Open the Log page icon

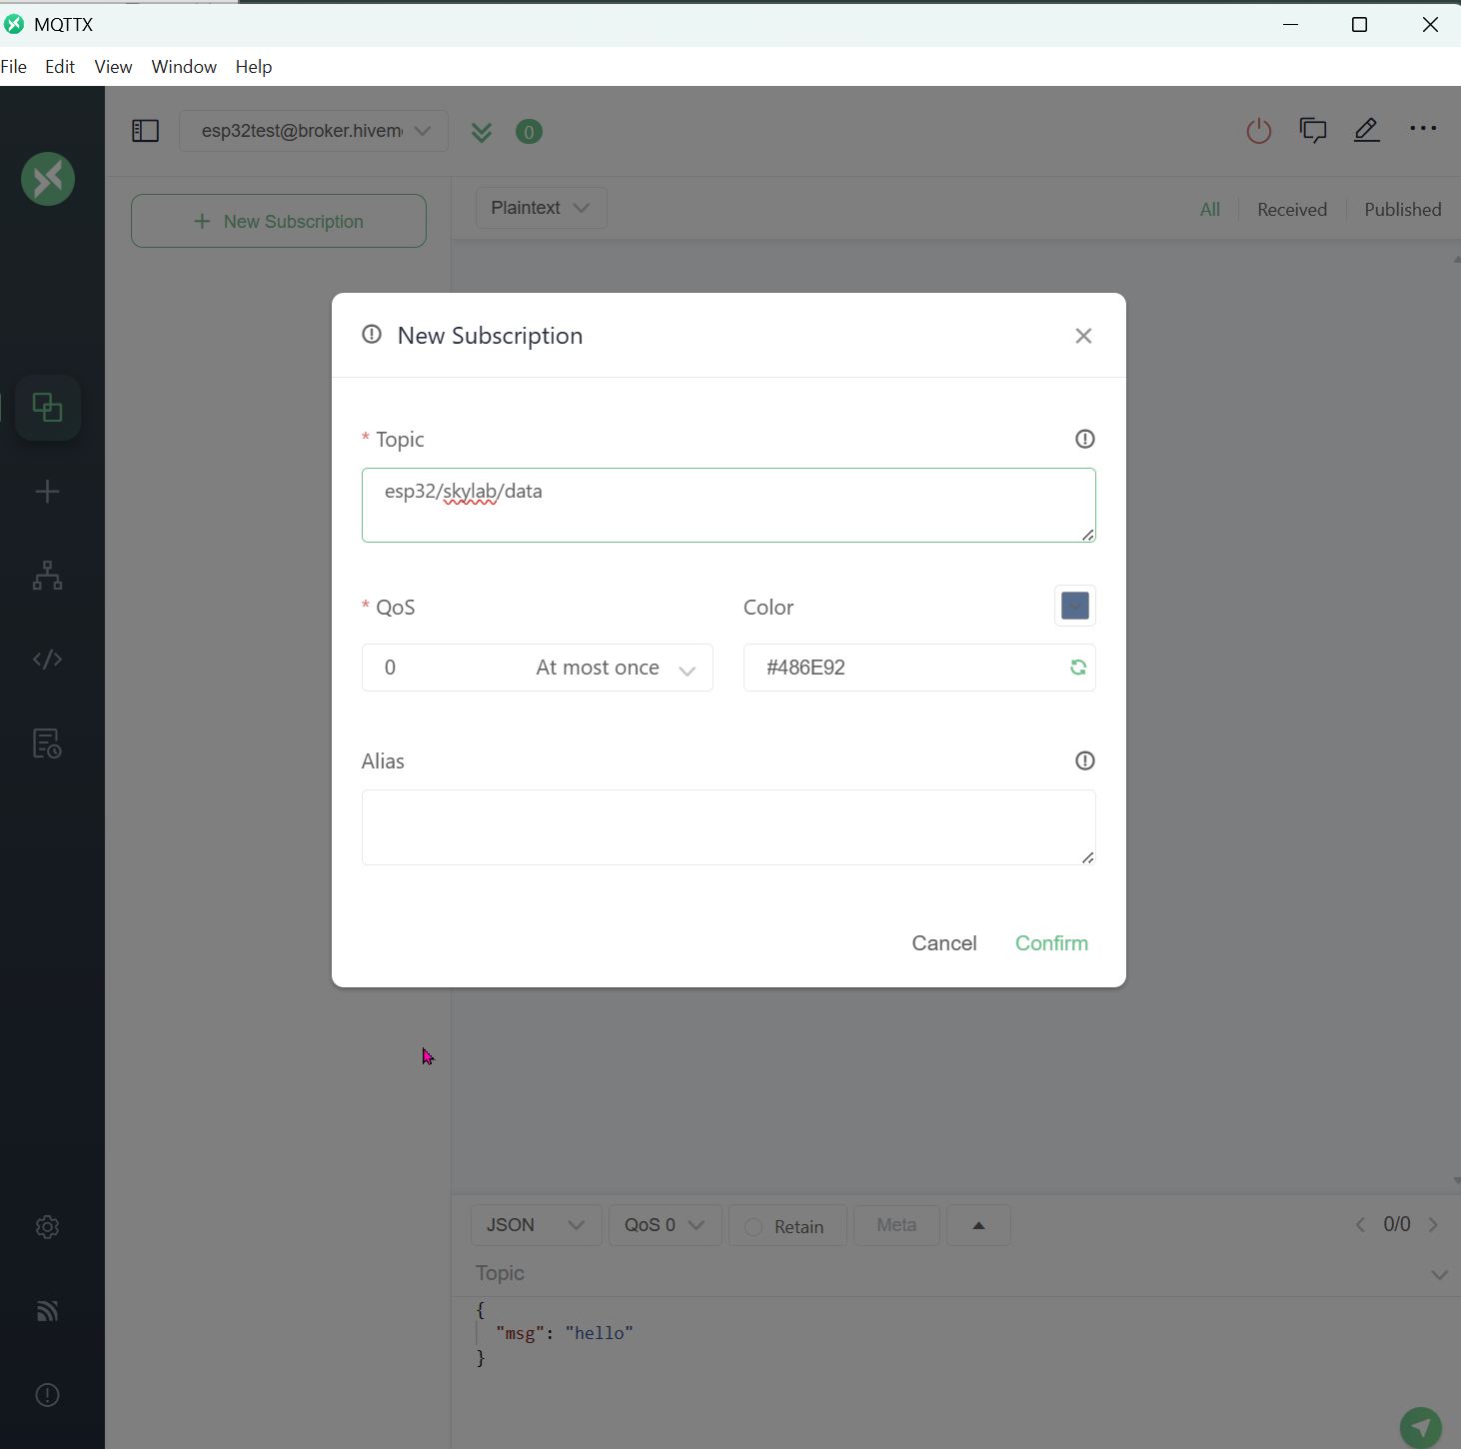click(x=47, y=743)
